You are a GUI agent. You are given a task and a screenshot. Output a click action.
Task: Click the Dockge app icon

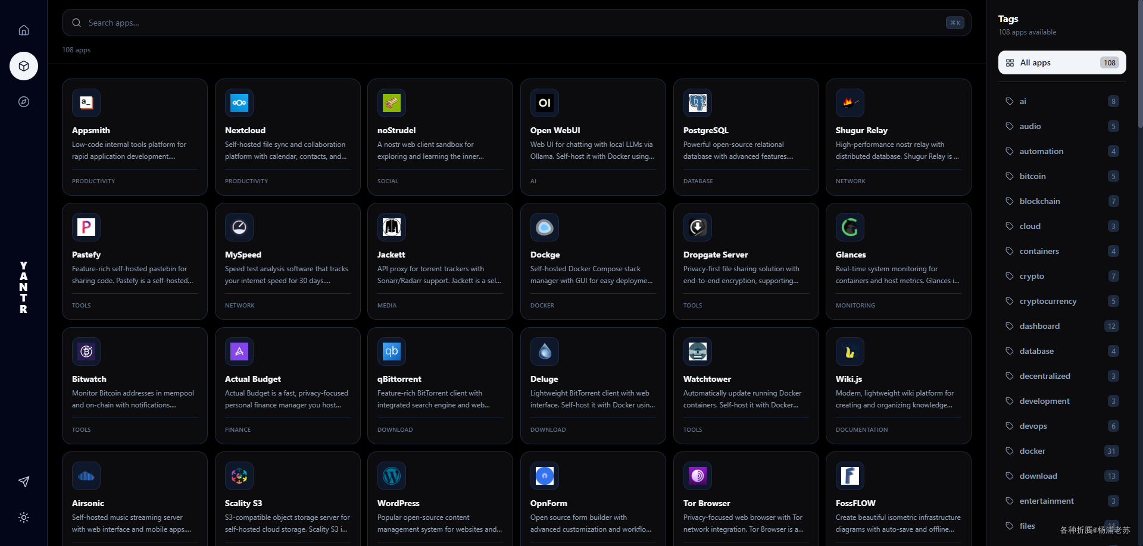pyautogui.click(x=545, y=227)
